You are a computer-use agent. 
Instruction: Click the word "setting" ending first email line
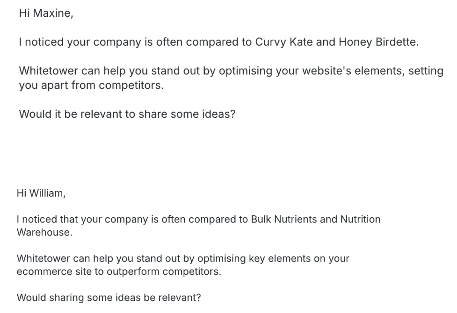point(426,71)
